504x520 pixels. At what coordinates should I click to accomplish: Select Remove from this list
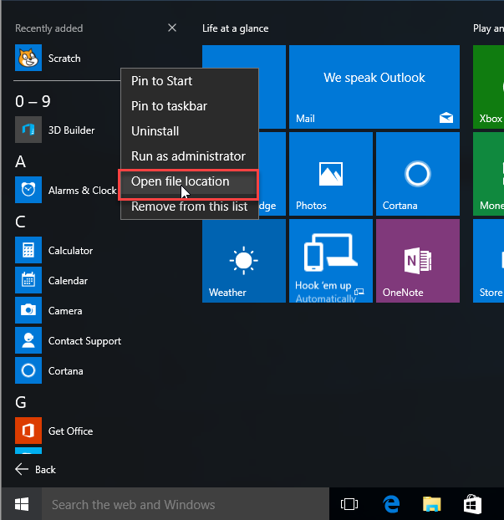coord(190,206)
